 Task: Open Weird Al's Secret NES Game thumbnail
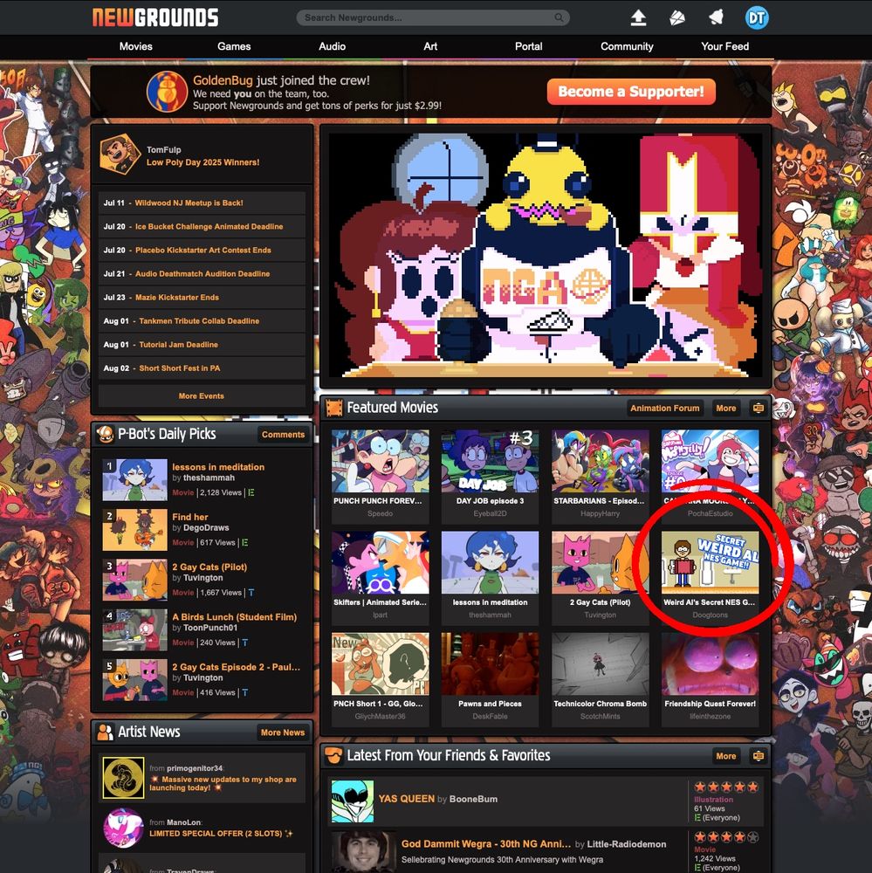[710, 562]
